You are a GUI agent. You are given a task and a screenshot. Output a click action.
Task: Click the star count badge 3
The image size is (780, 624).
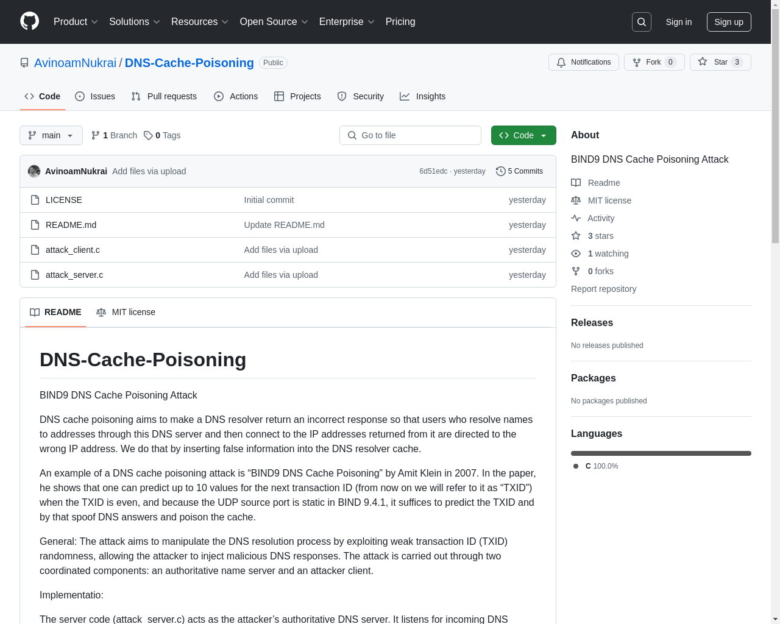pos(737,62)
